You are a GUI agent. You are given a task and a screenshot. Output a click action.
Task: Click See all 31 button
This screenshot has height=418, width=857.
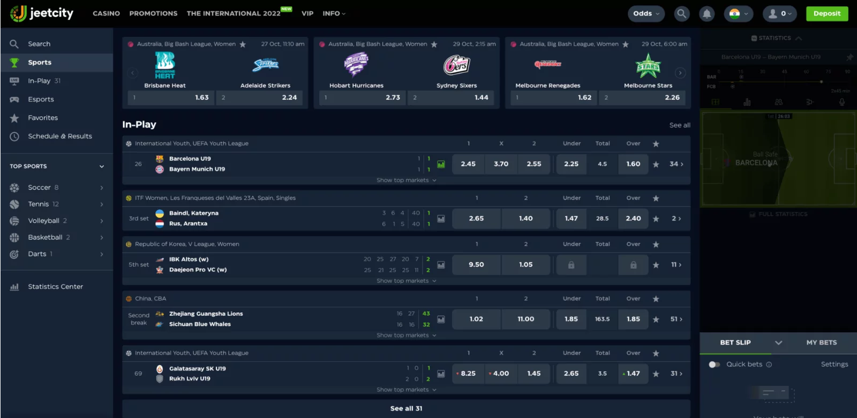[x=406, y=408]
